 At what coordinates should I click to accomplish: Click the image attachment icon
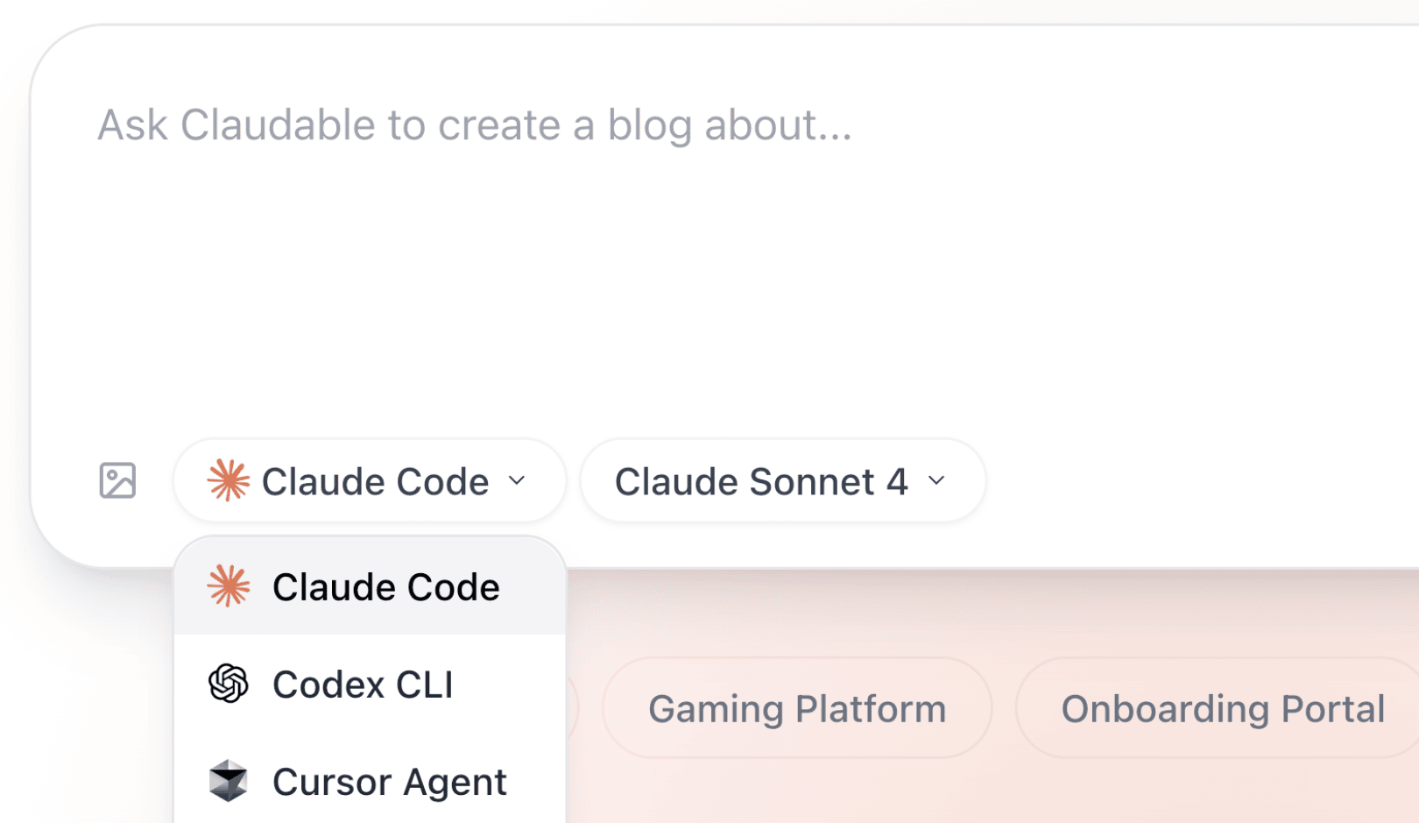coord(118,480)
